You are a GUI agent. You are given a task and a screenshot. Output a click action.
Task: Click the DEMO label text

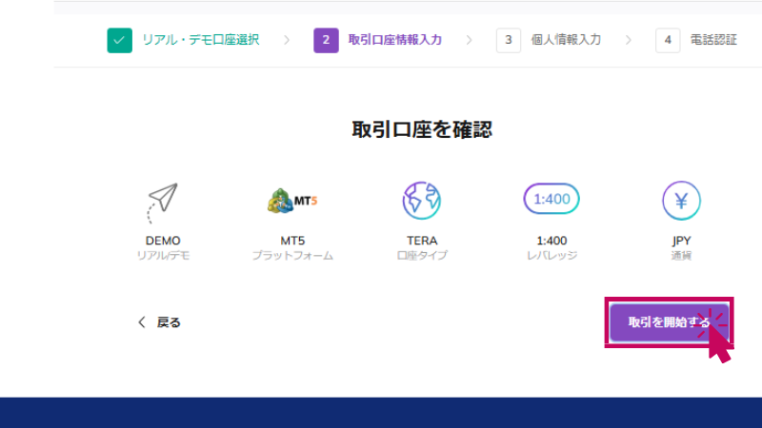[163, 241]
